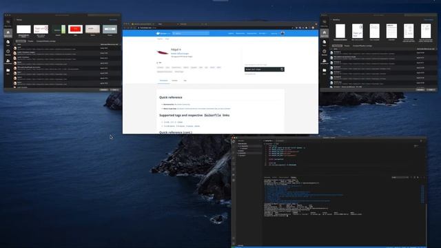441x248 pixels.
Task: Select the New icon in PowerPoint sidebar
Action: click(8, 43)
